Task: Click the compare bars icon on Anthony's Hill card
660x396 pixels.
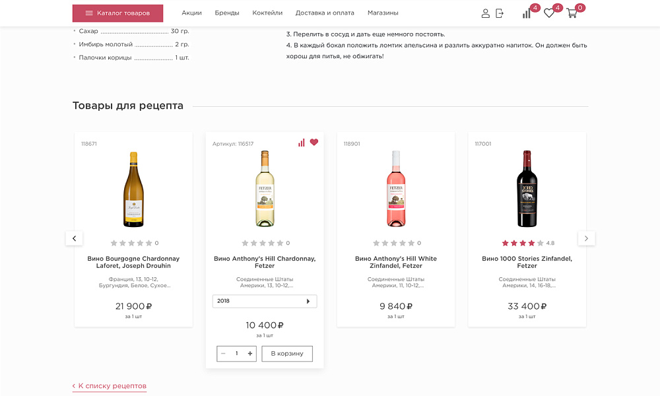Action: click(x=302, y=142)
